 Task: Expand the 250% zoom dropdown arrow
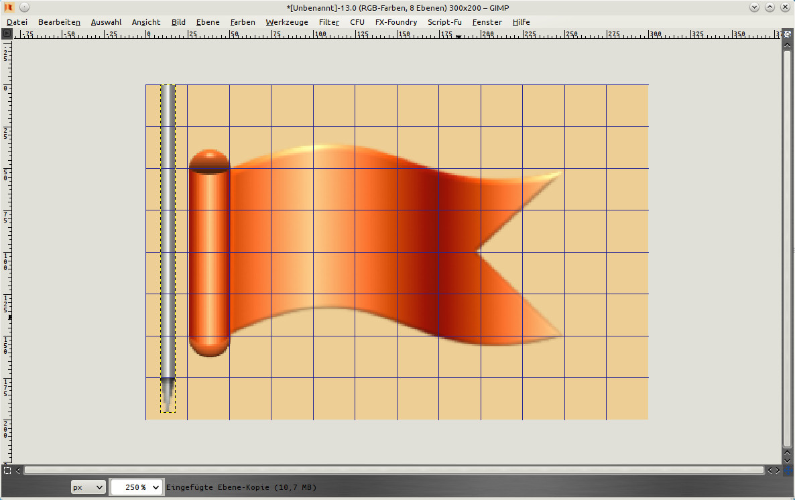click(x=156, y=487)
